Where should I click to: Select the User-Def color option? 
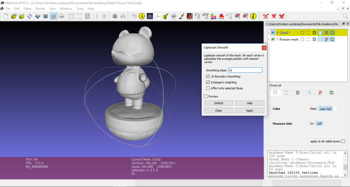[325, 109]
